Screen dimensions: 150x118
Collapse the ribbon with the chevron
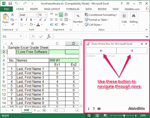pyautogui.click(x=147, y=30)
